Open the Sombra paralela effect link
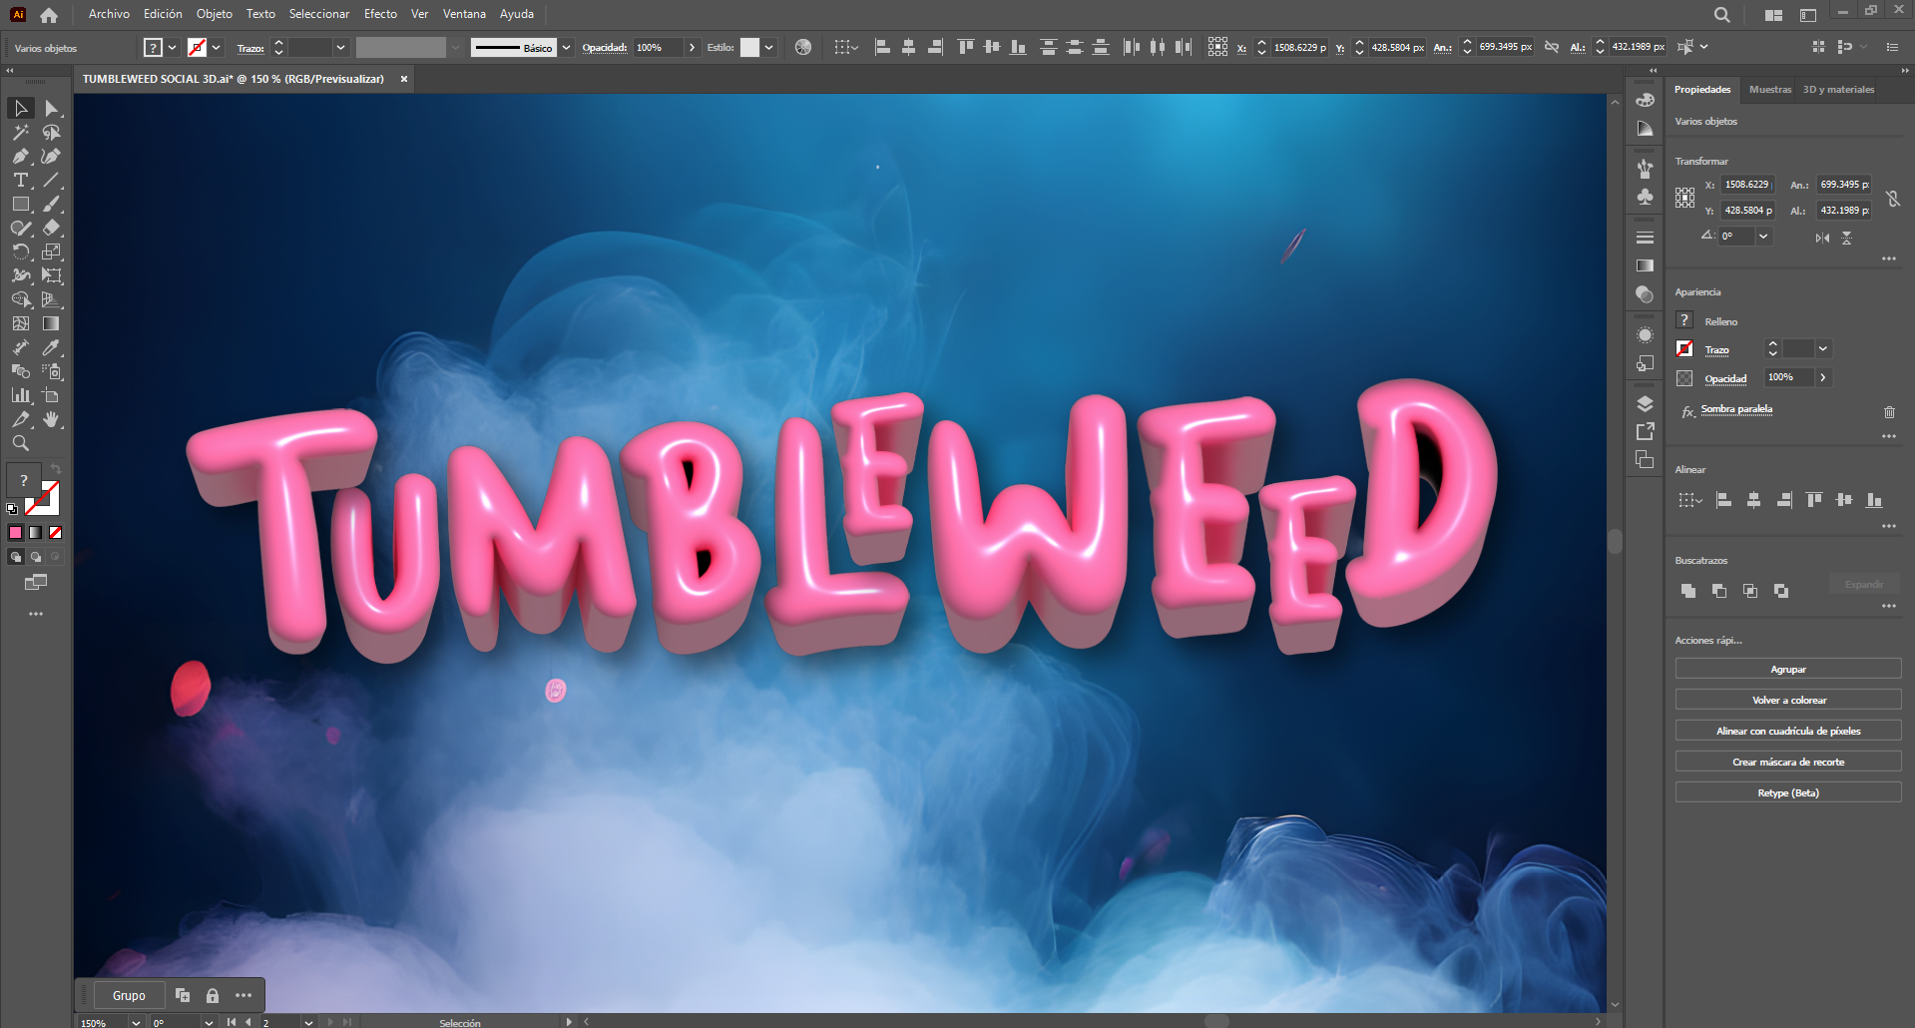The width and height of the screenshot is (1915, 1028). point(1736,409)
